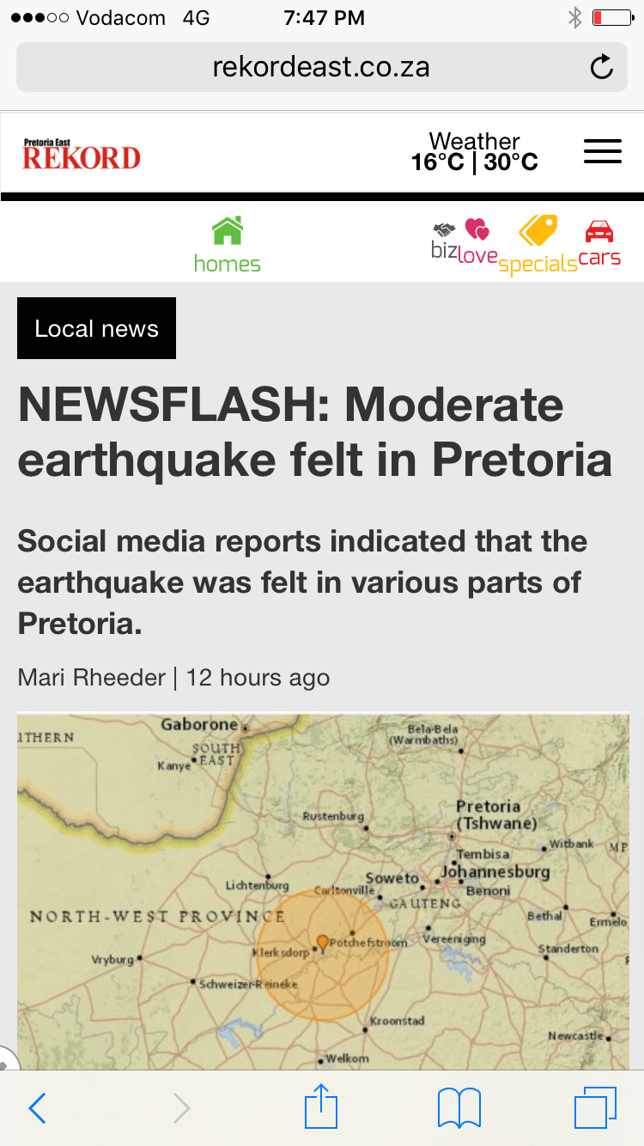Tap the Safari share icon
The width and height of the screenshot is (644, 1146).
pos(320,1106)
